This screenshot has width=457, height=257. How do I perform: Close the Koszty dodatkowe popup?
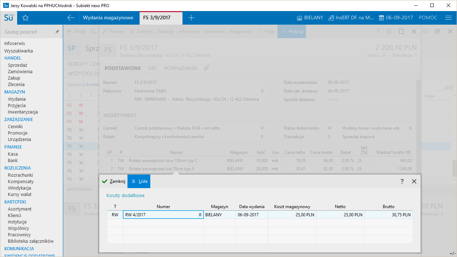(414, 181)
